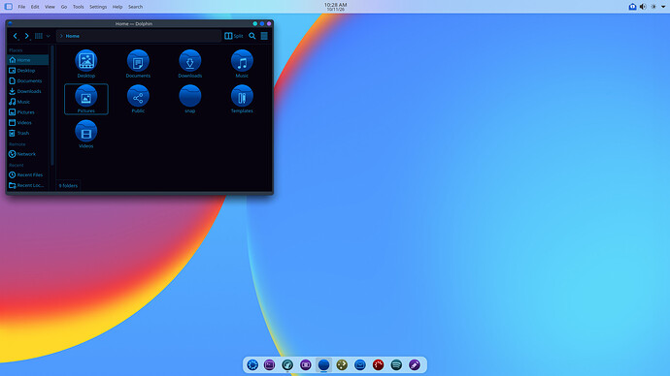Image resolution: width=670 pixels, height=376 pixels.
Task: Open the File menu
Action: pos(21,7)
